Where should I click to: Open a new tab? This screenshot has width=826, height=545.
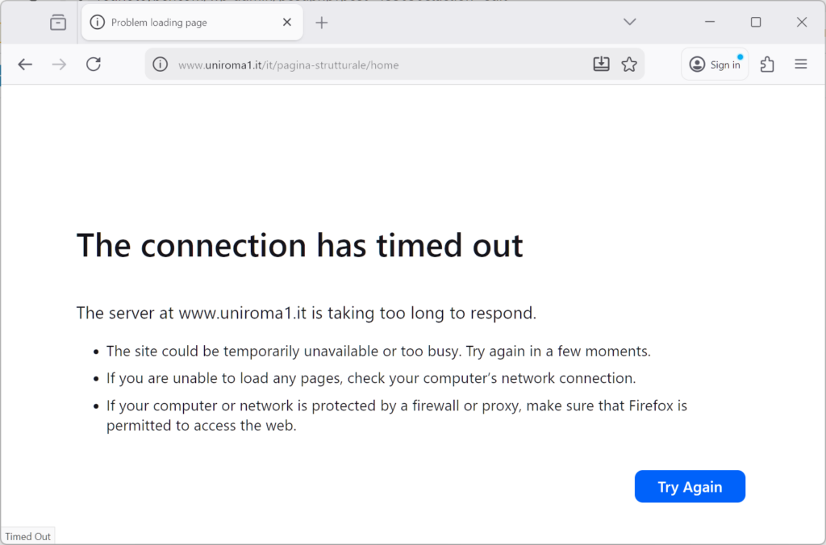click(322, 23)
